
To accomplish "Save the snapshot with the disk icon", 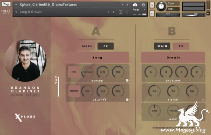I will pos(121,12).
